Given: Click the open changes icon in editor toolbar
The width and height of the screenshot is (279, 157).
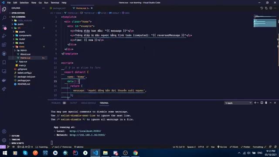Looking at the screenshot, I should point(266,8).
